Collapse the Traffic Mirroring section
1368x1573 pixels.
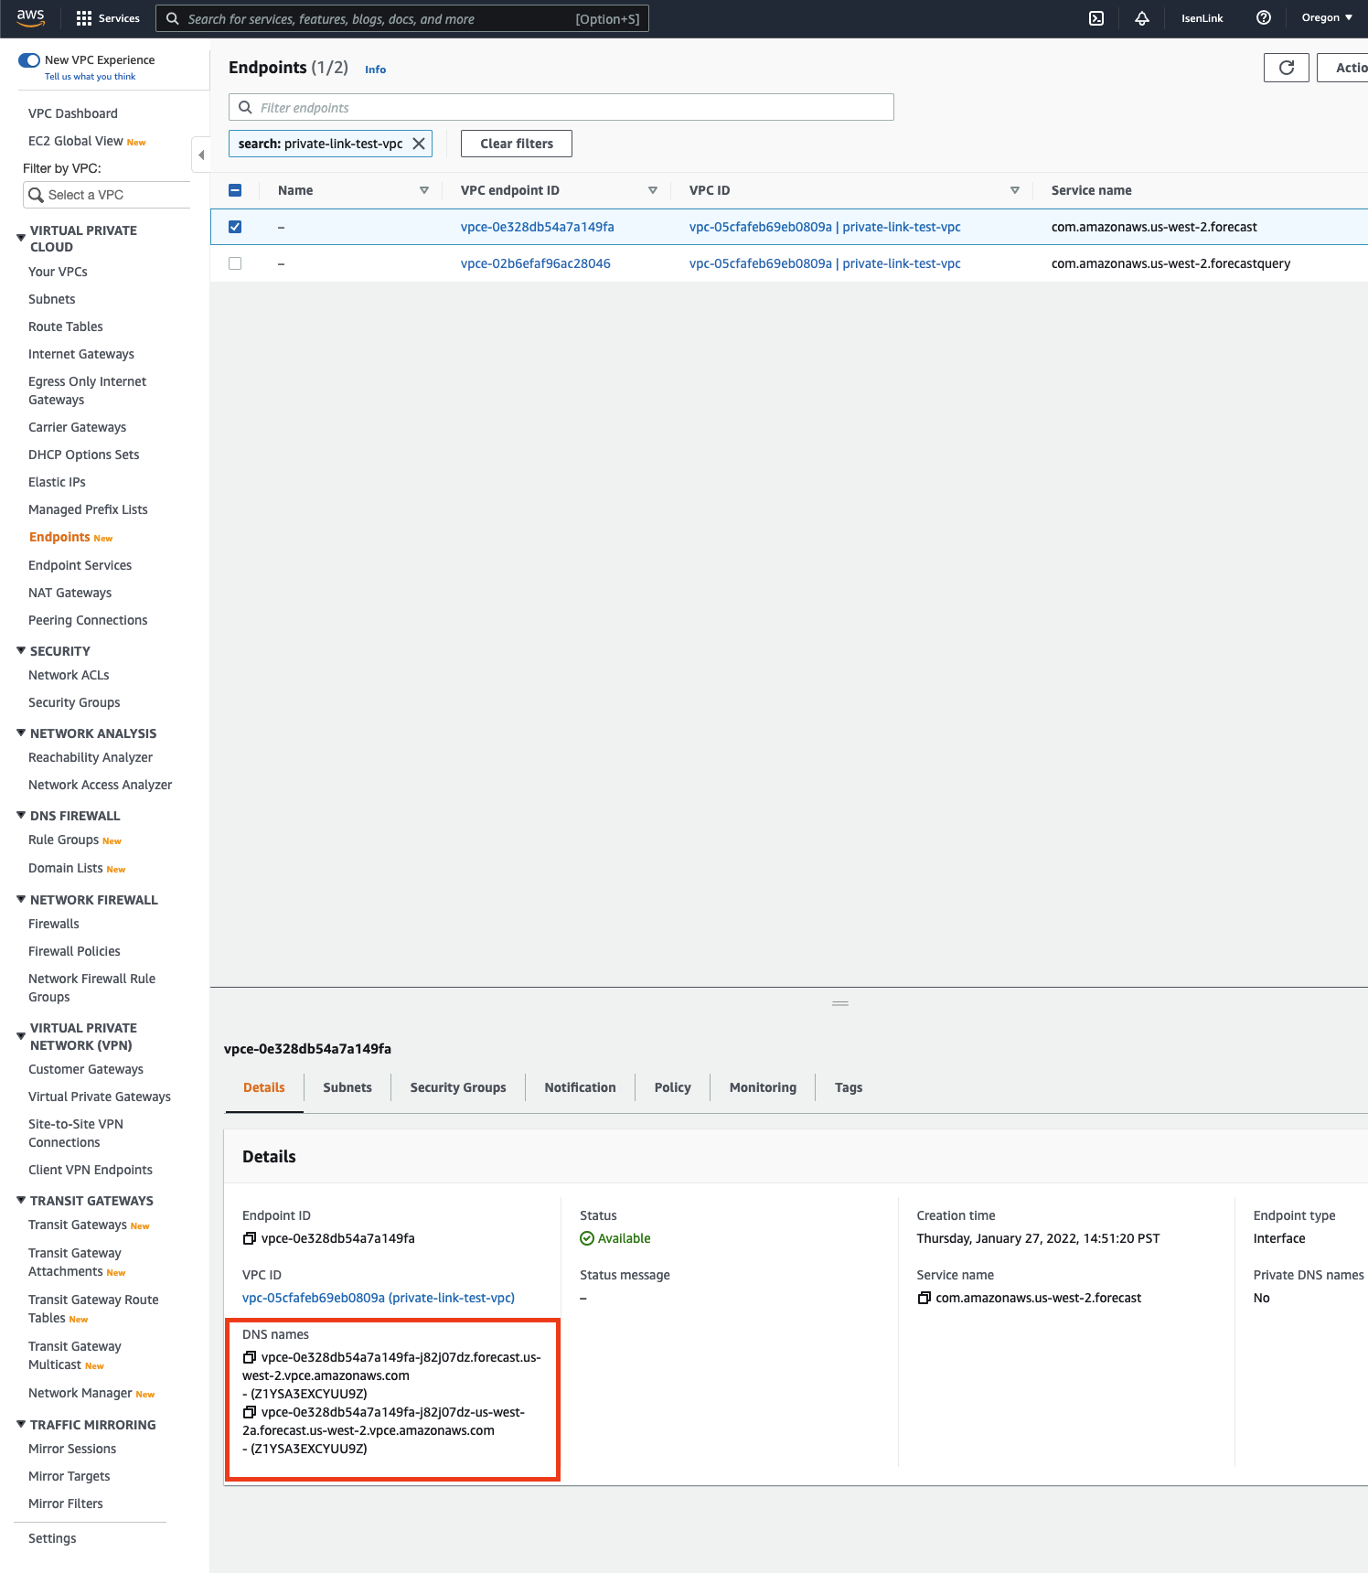21,1424
